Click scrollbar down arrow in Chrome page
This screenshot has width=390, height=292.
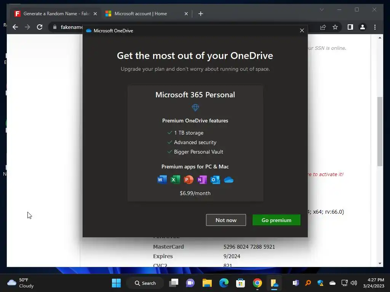tap(380, 263)
